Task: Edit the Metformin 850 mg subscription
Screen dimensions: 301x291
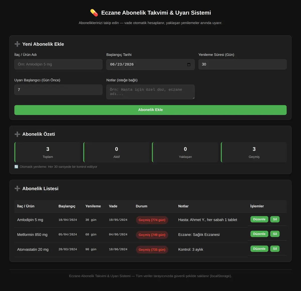Action: click(x=259, y=234)
